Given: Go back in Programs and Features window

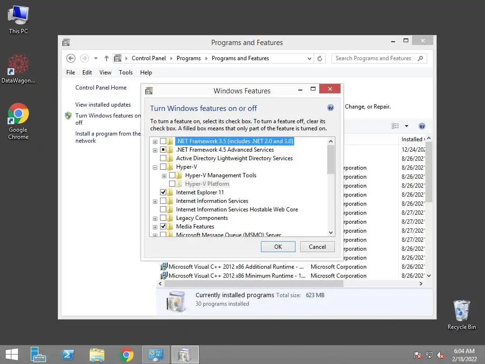Looking at the screenshot, I should pyautogui.click(x=71, y=58).
